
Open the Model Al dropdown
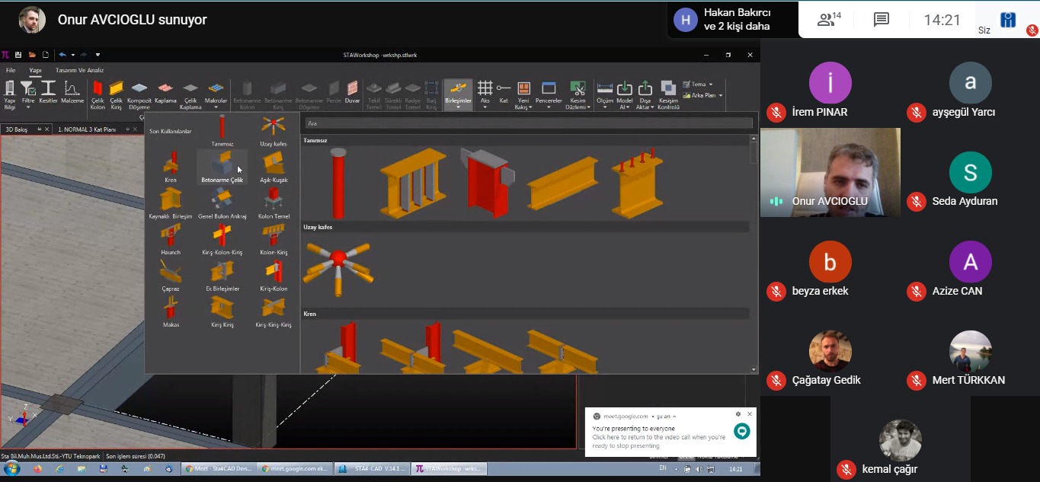(625, 94)
